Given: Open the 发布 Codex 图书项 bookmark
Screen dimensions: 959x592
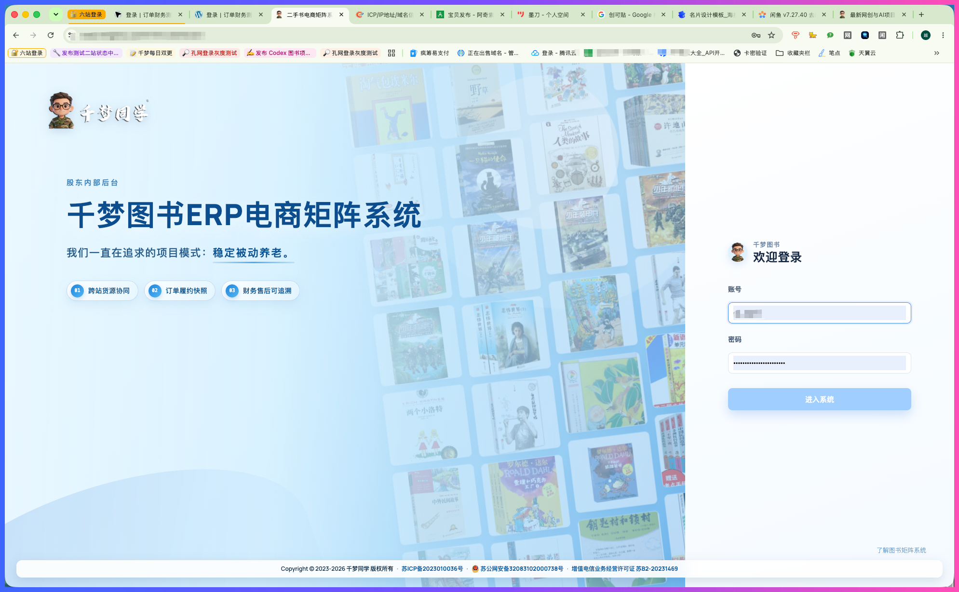Looking at the screenshot, I should pyautogui.click(x=279, y=53).
